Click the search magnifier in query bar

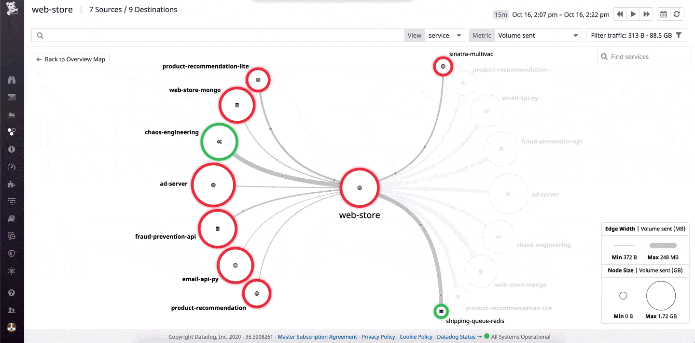tap(40, 35)
